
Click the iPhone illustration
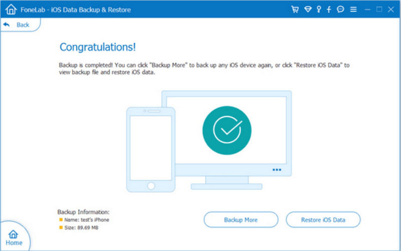[x=150, y=149]
